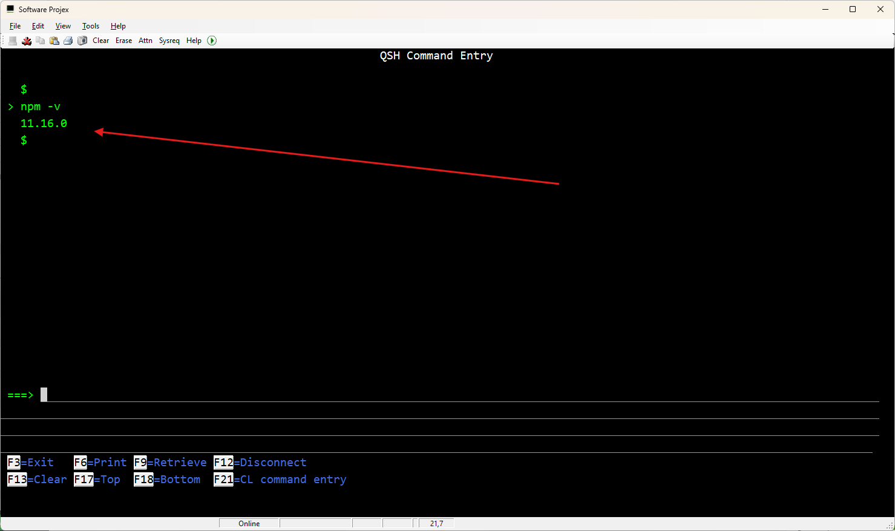895x531 pixels.
Task: Close the Software Projex window
Action: (x=880, y=9)
